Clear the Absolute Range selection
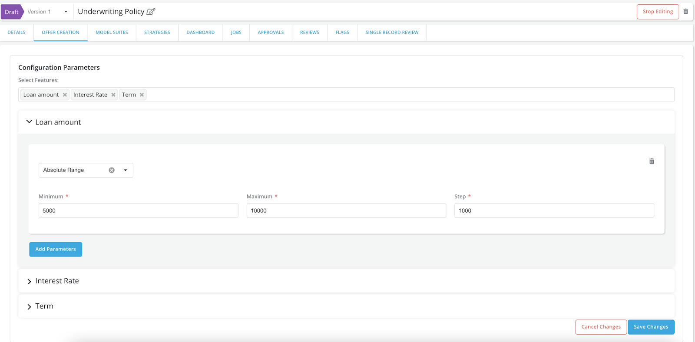Image resolution: width=695 pixels, height=342 pixels. pyautogui.click(x=112, y=170)
